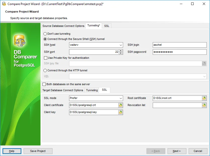This screenshot has width=210, height=156.
Task: Open the Target Database Connect Options tab
Action: (63, 90)
